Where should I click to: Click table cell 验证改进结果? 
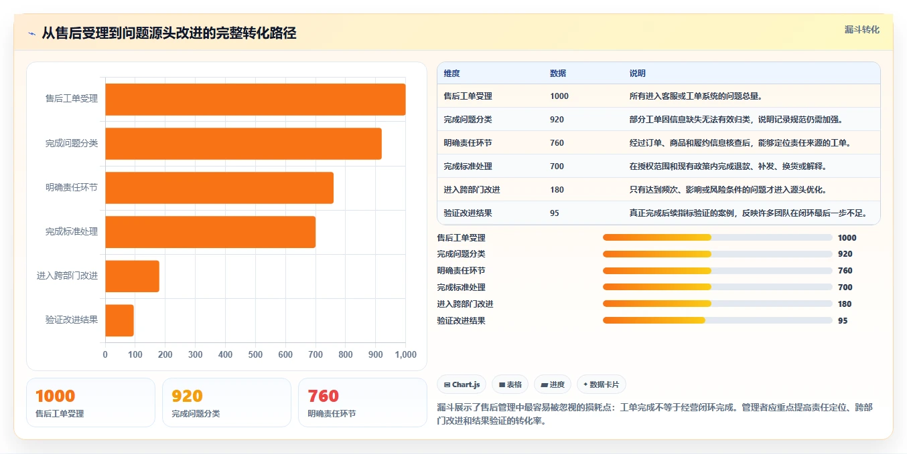(468, 213)
